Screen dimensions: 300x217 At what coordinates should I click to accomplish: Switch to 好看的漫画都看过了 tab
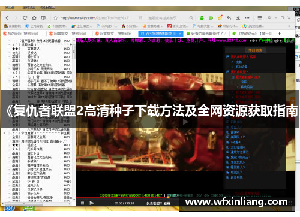[x=206, y=34]
